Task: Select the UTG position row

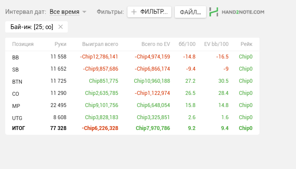Action: (x=132, y=117)
